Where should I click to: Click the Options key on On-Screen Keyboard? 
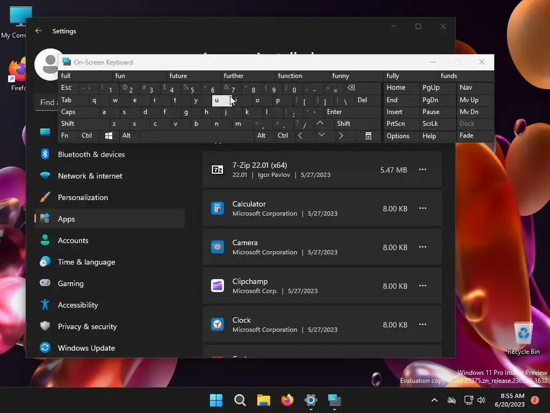pos(401,136)
